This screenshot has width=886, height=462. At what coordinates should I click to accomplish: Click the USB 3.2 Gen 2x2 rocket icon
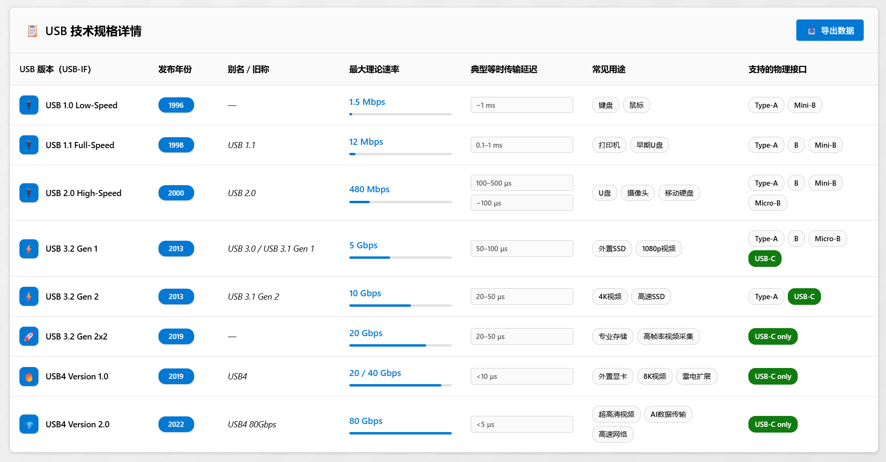[29, 336]
